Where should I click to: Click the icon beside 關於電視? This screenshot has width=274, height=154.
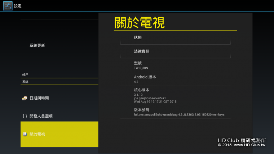(25, 134)
